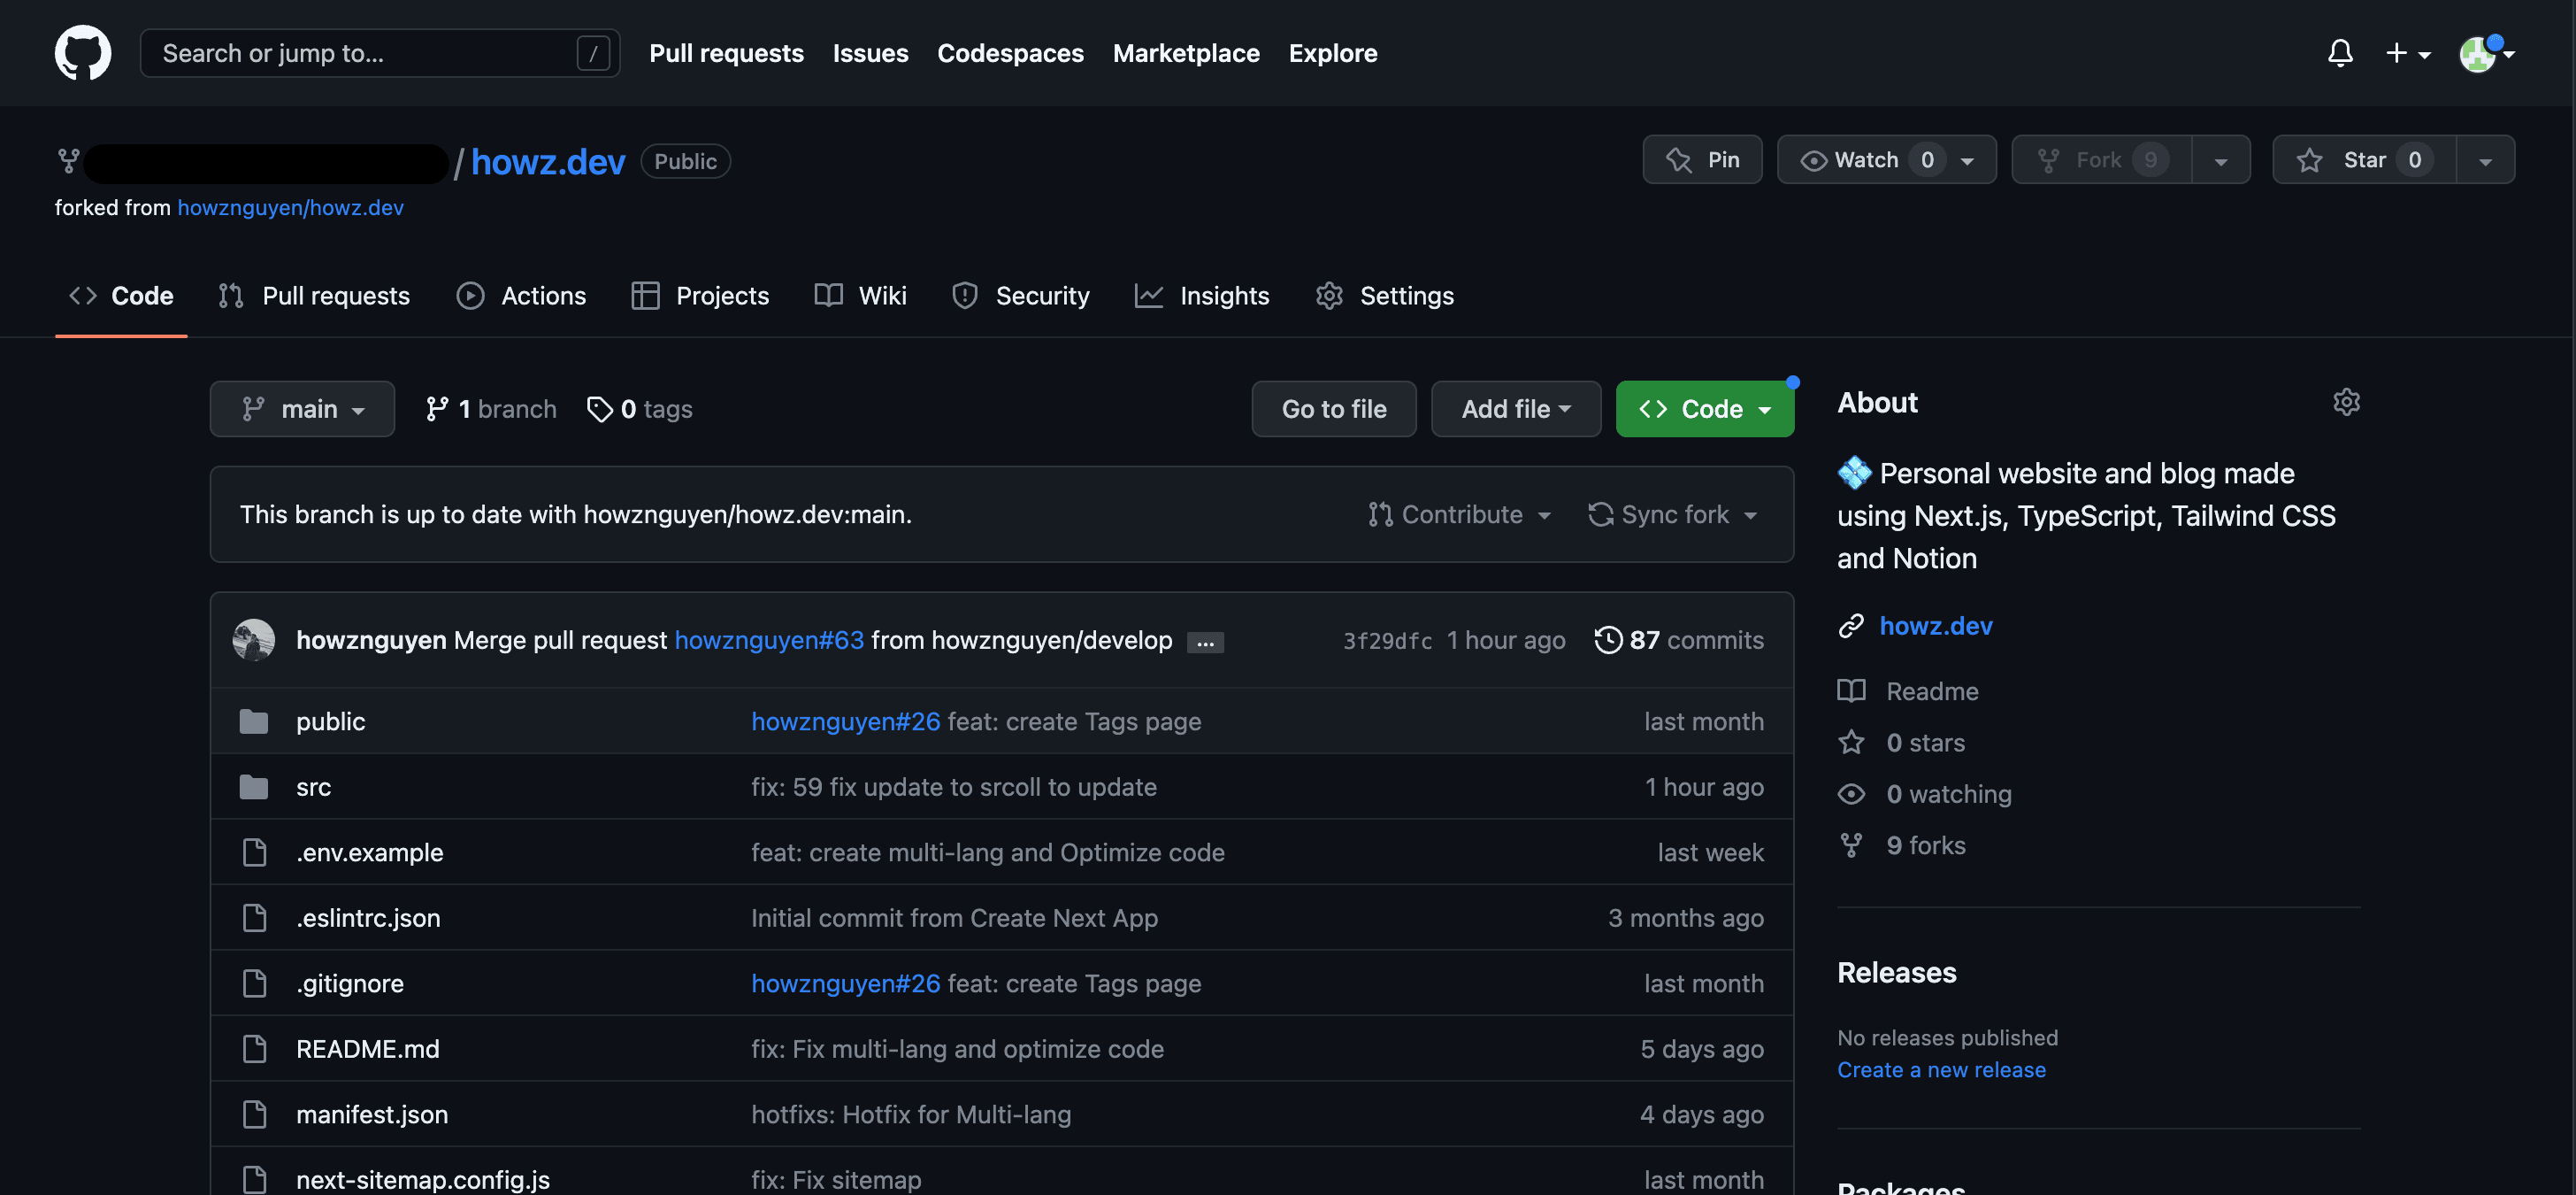The width and height of the screenshot is (2576, 1195).
Task: Focus the Search or jump to field
Action: pos(380,53)
